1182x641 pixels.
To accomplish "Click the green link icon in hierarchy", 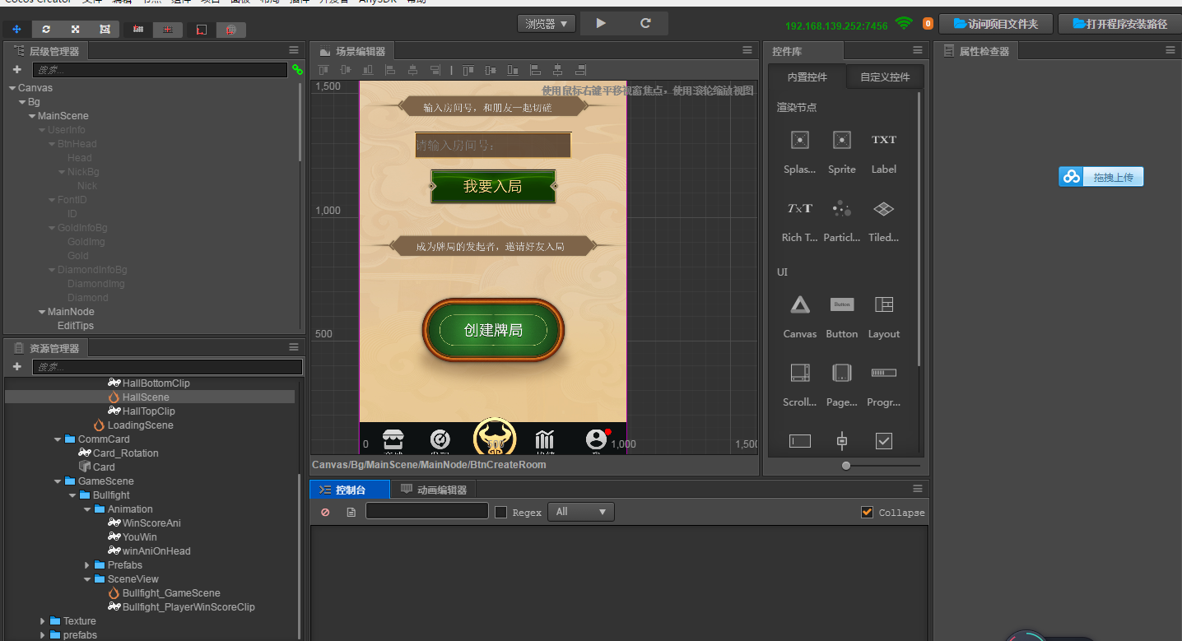I will 297,70.
